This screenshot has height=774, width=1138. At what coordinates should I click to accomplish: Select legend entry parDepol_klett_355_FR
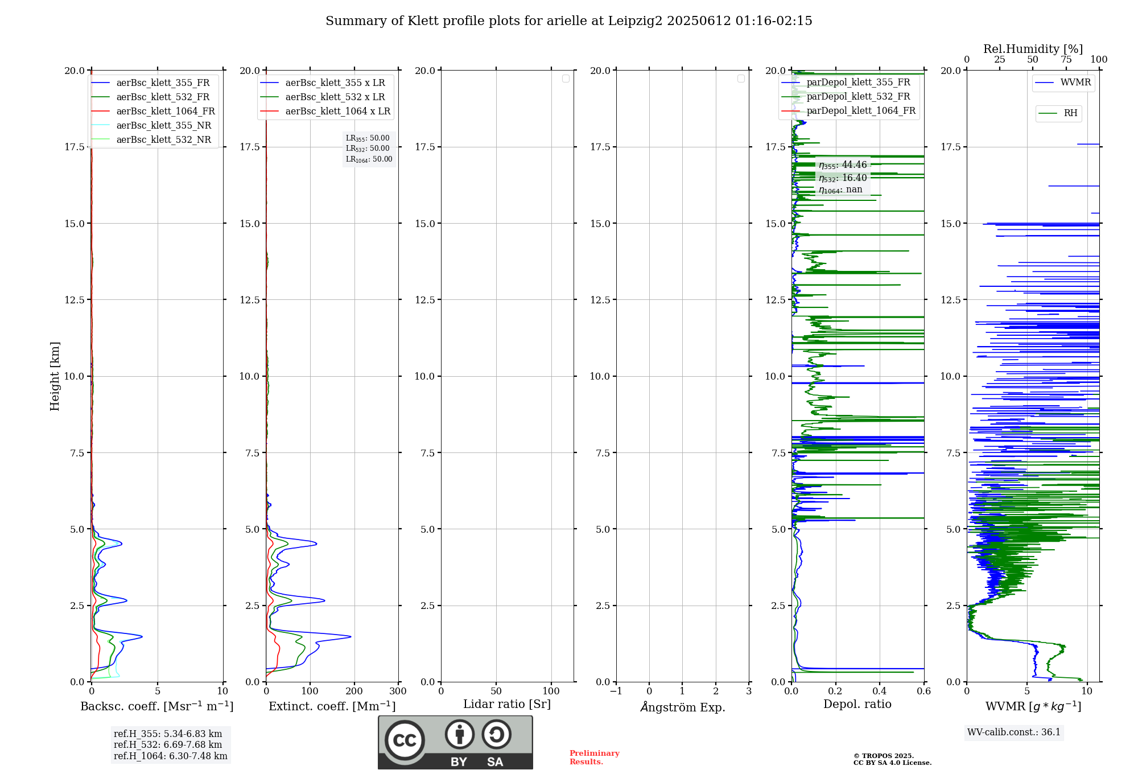click(x=858, y=83)
